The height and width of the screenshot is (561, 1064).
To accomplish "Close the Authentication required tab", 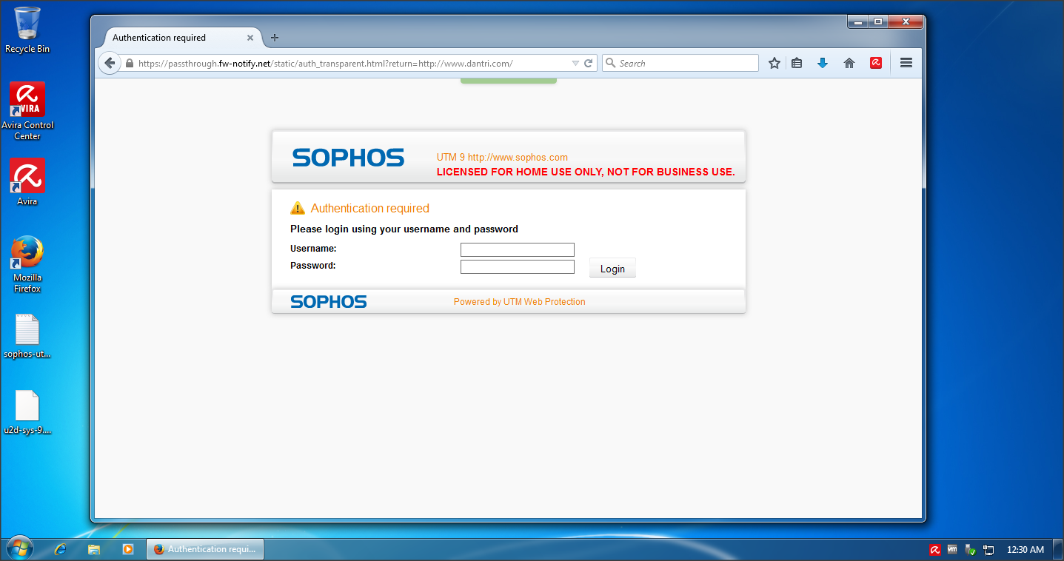I will click(x=250, y=38).
